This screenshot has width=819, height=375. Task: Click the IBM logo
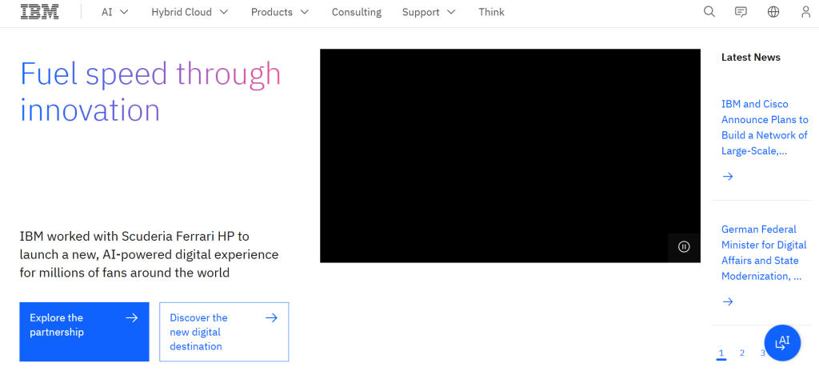point(39,12)
